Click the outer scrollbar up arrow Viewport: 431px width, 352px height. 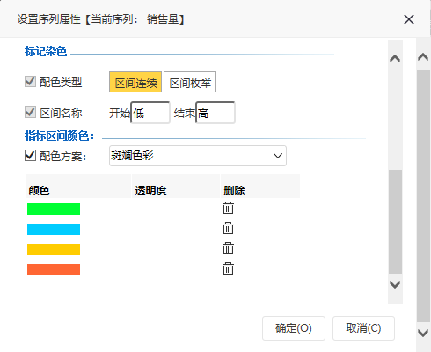click(423, 56)
